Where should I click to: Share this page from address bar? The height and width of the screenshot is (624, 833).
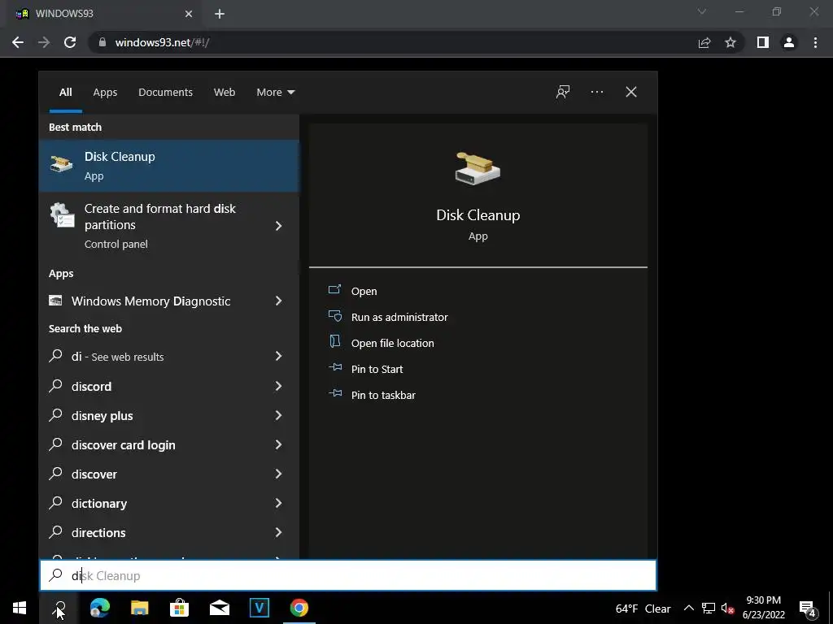pyautogui.click(x=704, y=42)
